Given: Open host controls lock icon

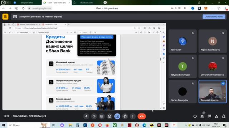Looking at the screenshot, I should tap(224, 116).
